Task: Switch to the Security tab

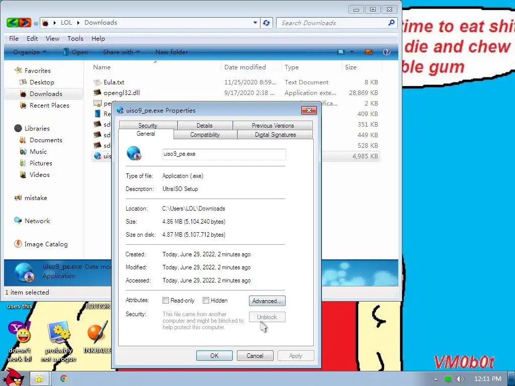Action: [148, 125]
